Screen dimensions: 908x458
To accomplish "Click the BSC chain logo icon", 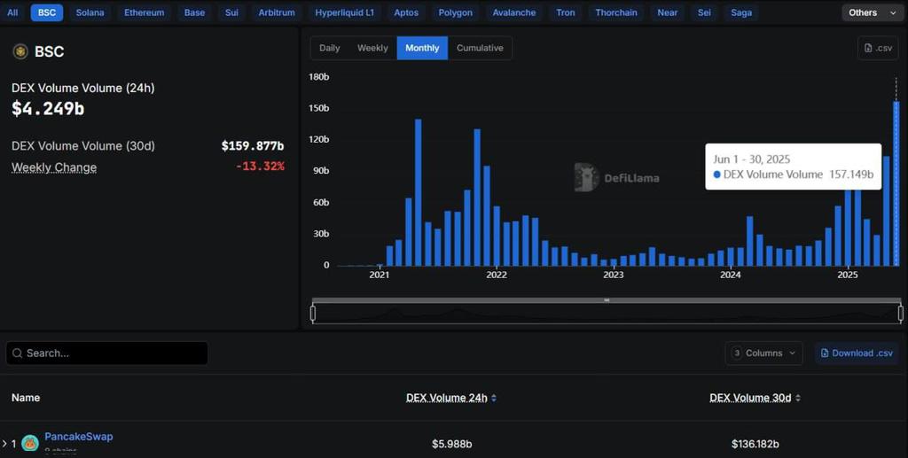I will (x=20, y=51).
